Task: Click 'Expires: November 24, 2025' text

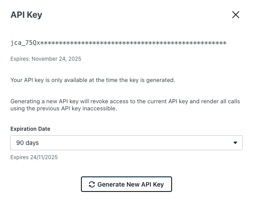Action: click(x=46, y=59)
